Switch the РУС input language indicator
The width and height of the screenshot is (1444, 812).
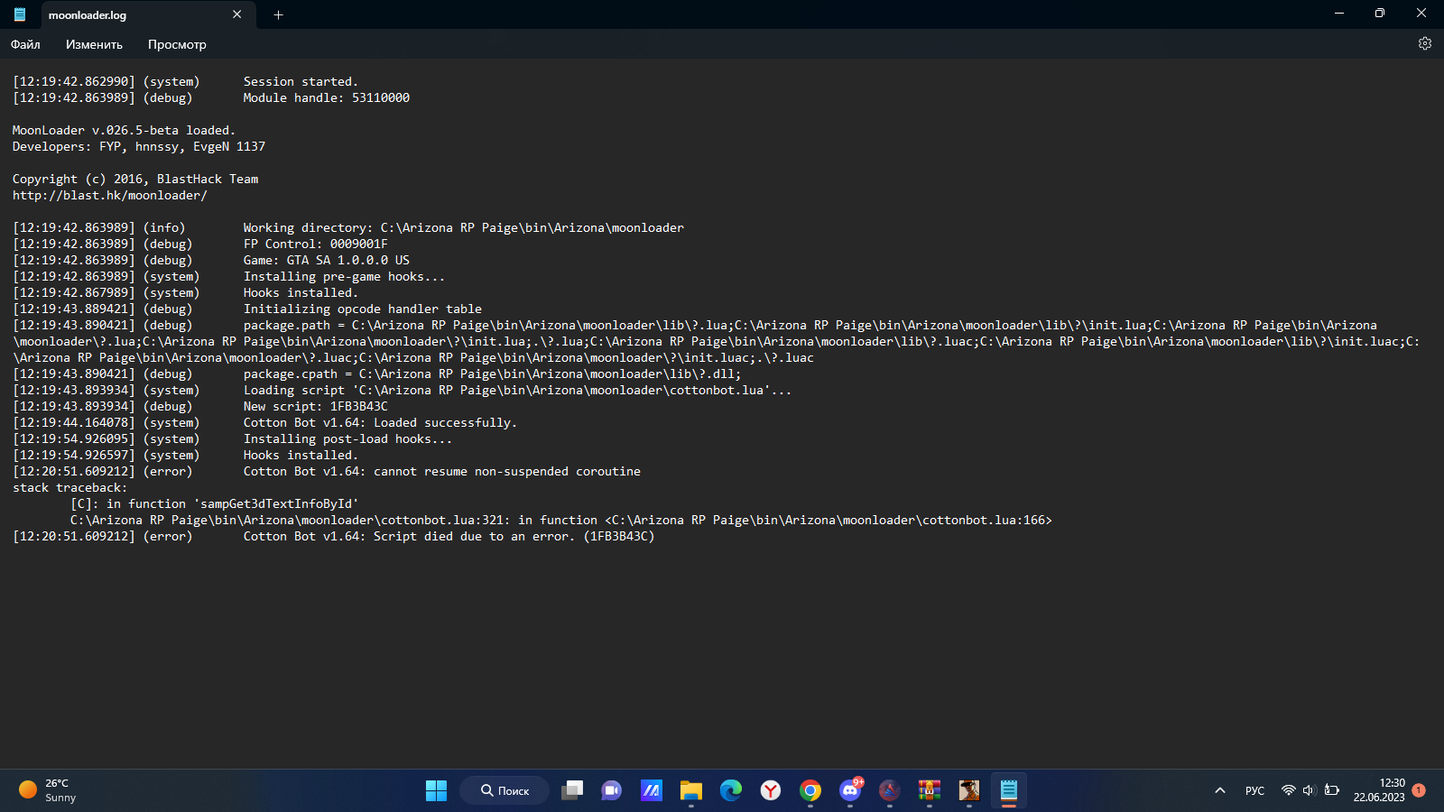tap(1254, 790)
